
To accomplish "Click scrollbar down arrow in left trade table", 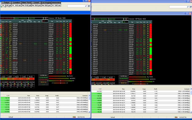I will [x=89, y=112].
